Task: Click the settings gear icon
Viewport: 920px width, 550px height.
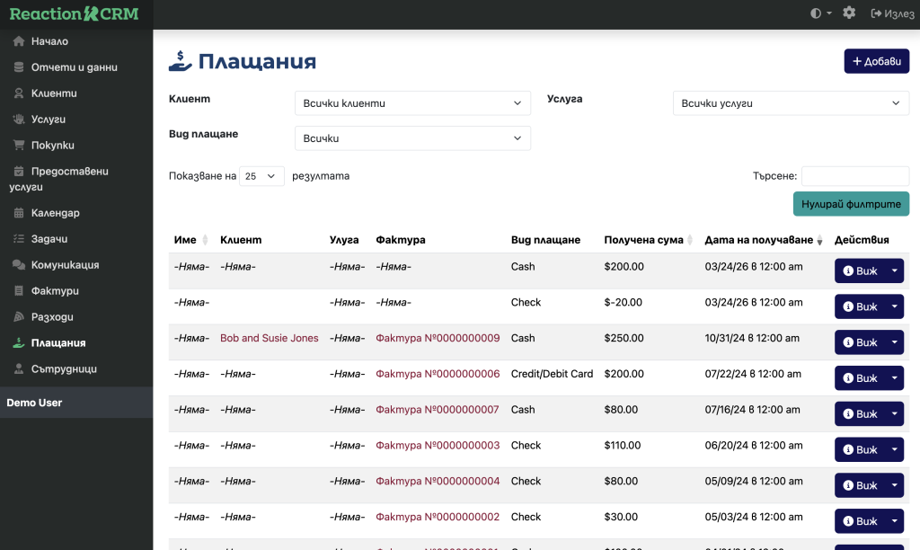Action: 849,13
